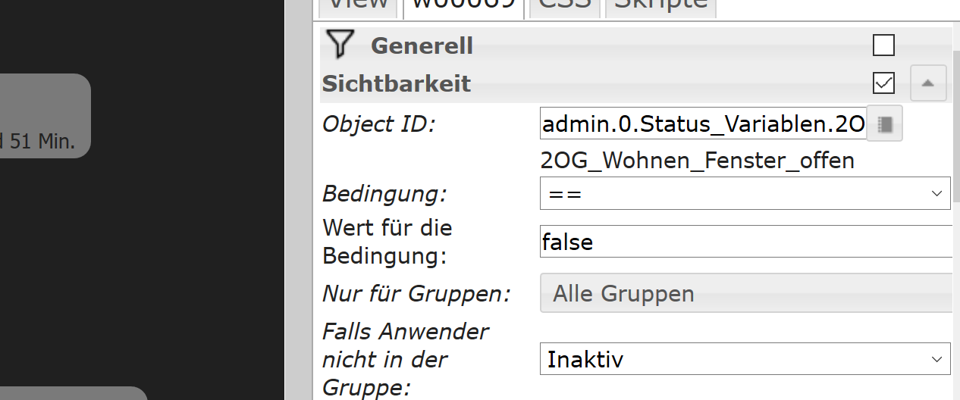Open the Object ID selector button

[883, 123]
